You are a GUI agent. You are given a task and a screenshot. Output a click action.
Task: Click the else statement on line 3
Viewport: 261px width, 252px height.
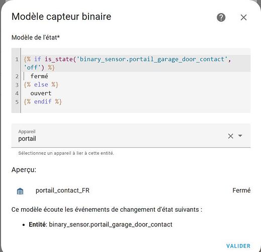(41, 85)
